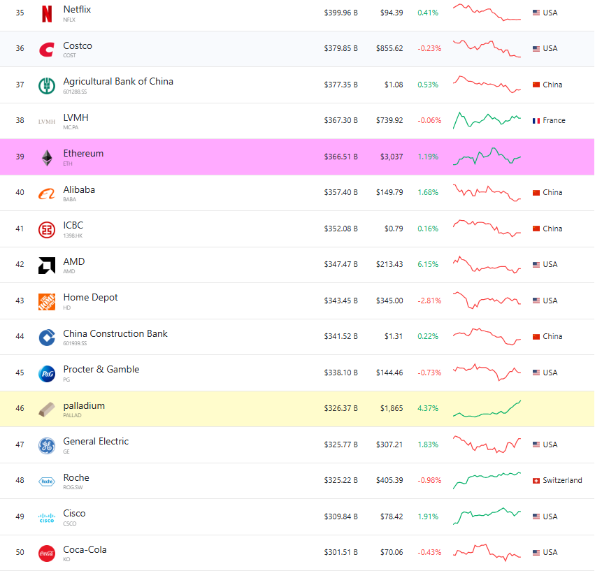Open the Agricultural Bank of China link
Screen dimensions: 595x571
click(117, 81)
